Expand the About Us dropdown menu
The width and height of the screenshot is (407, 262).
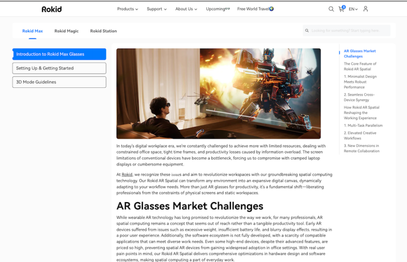tap(186, 9)
